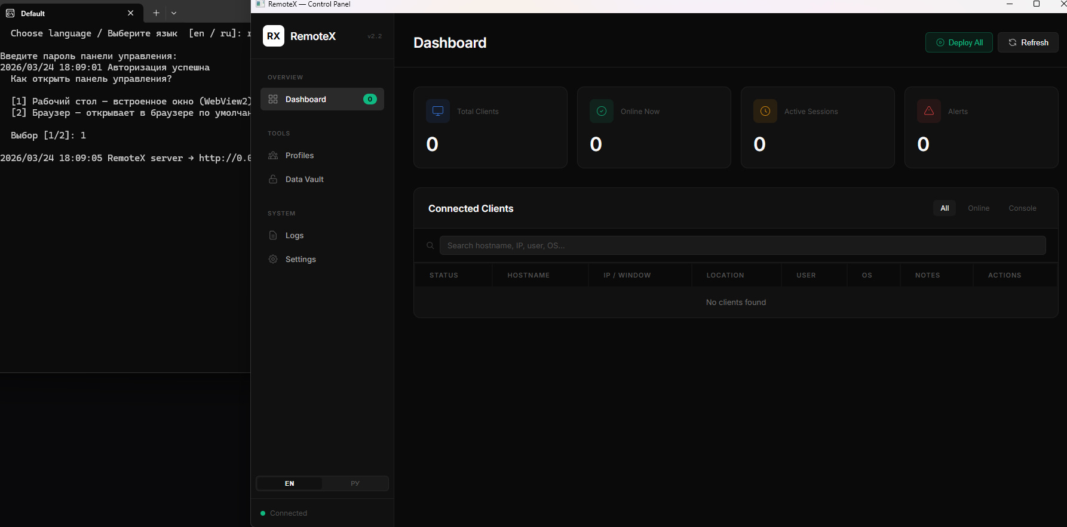
Task: Click the Logs document icon
Action: pyautogui.click(x=273, y=235)
